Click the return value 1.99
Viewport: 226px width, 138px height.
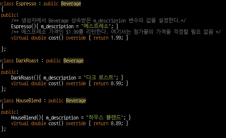click(x=116, y=38)
